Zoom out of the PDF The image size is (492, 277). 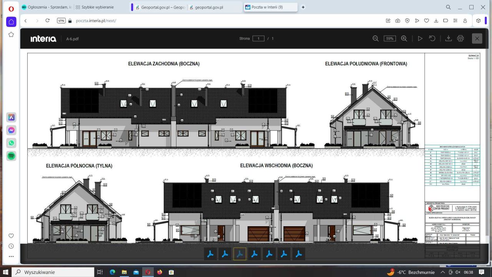click(x=376, y=38)
